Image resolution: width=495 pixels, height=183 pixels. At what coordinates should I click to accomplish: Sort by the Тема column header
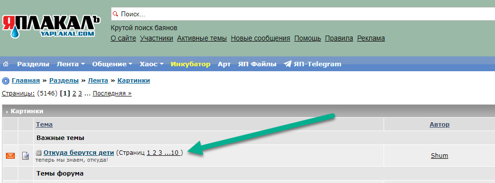pos(44,125)
